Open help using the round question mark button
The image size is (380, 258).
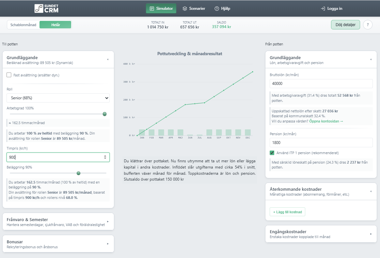click(x=368, y=24)
